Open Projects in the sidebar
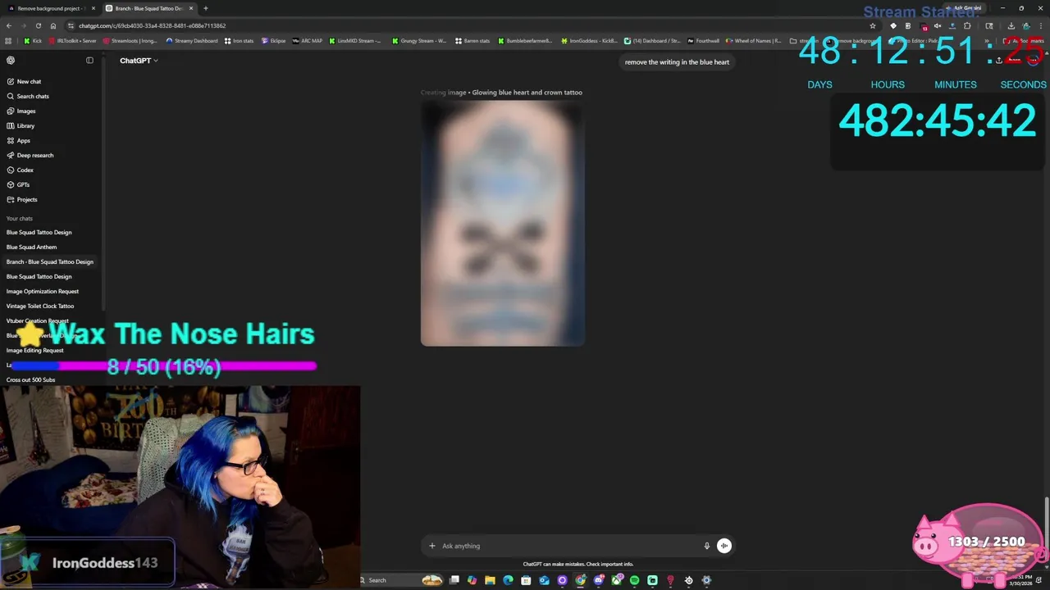The width and height of the screenshot is (1050, 590). click(x=27, y=199)
